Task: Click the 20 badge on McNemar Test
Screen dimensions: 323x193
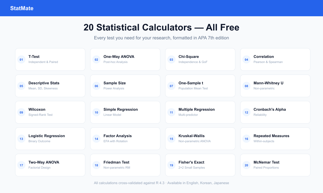Action: tap(246, 165)
